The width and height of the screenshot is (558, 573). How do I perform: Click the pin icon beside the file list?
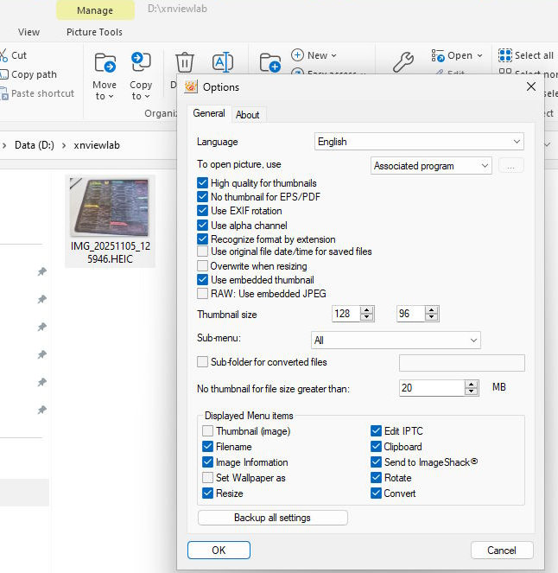[x=41, y=271]
